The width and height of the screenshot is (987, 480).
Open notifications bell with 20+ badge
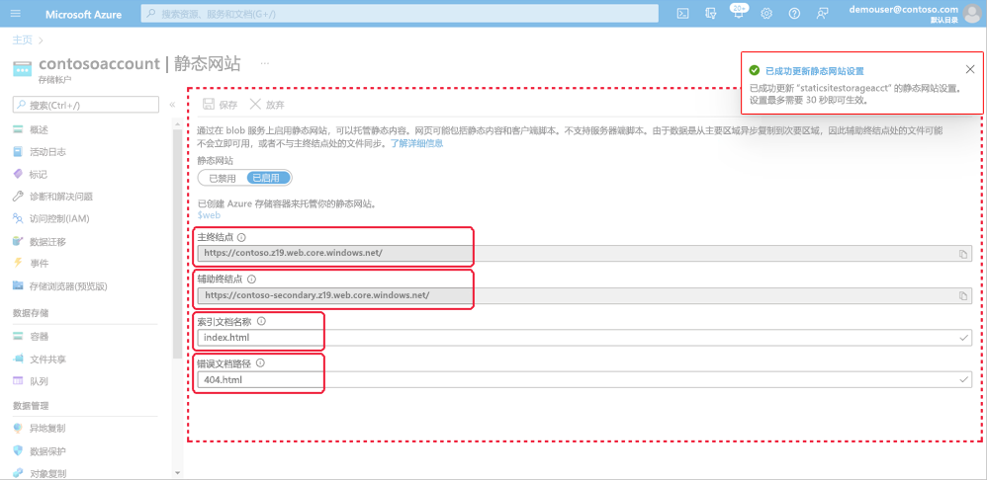[x=739, y=12]
